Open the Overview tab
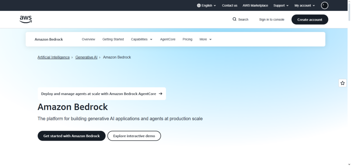 (x=88, y=39)
